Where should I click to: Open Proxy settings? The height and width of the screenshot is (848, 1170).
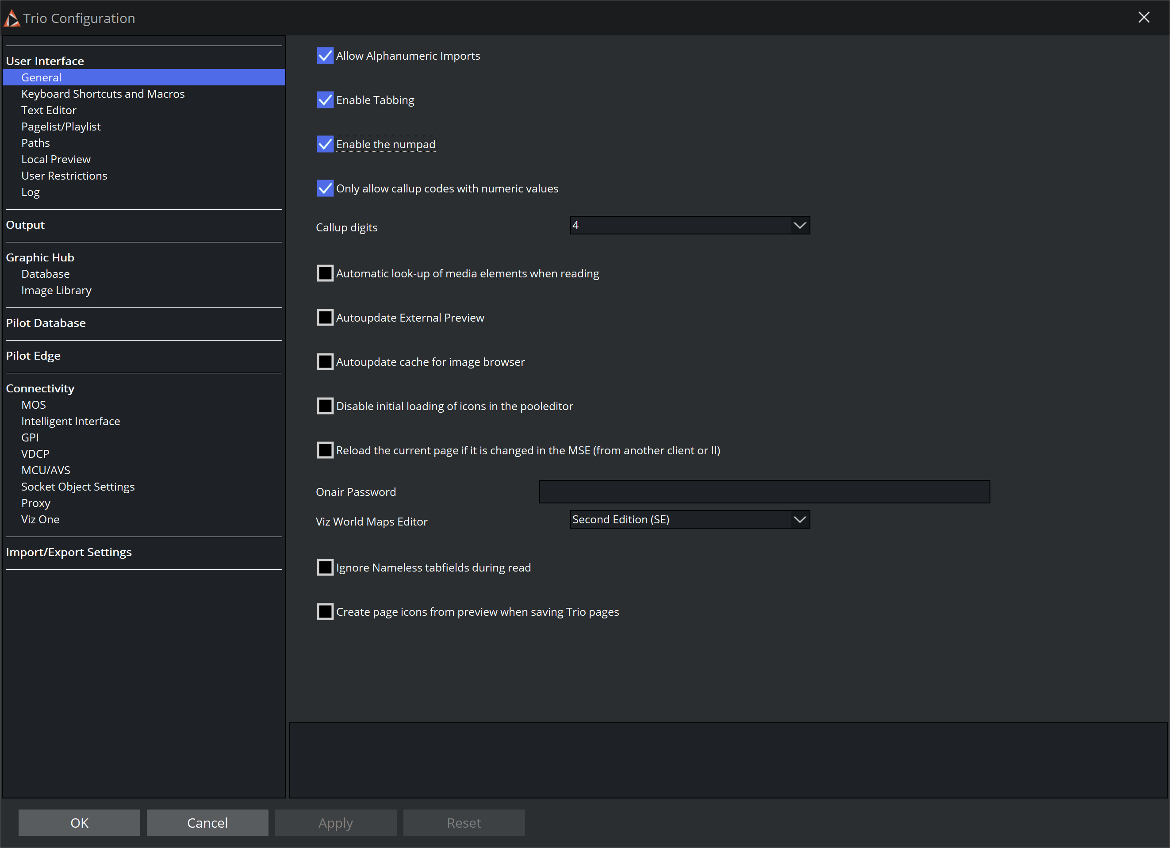[35, 503]
